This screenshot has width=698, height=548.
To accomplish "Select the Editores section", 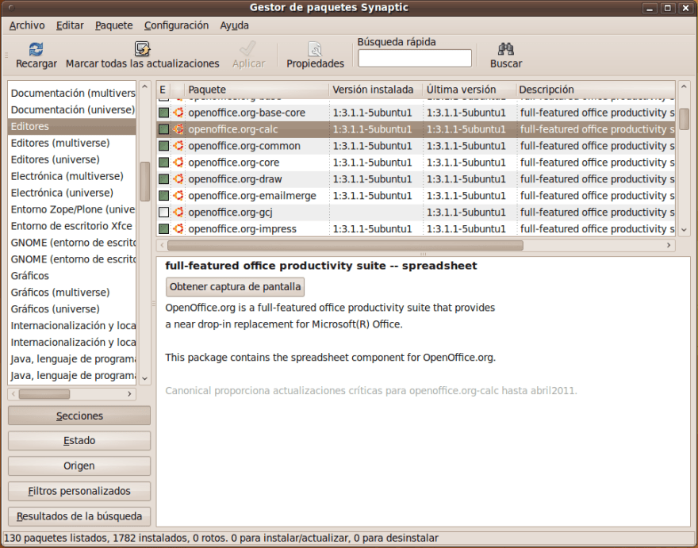I will 71,126.
